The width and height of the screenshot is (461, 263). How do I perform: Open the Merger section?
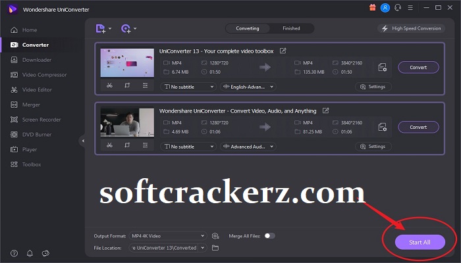pos(25,105)
